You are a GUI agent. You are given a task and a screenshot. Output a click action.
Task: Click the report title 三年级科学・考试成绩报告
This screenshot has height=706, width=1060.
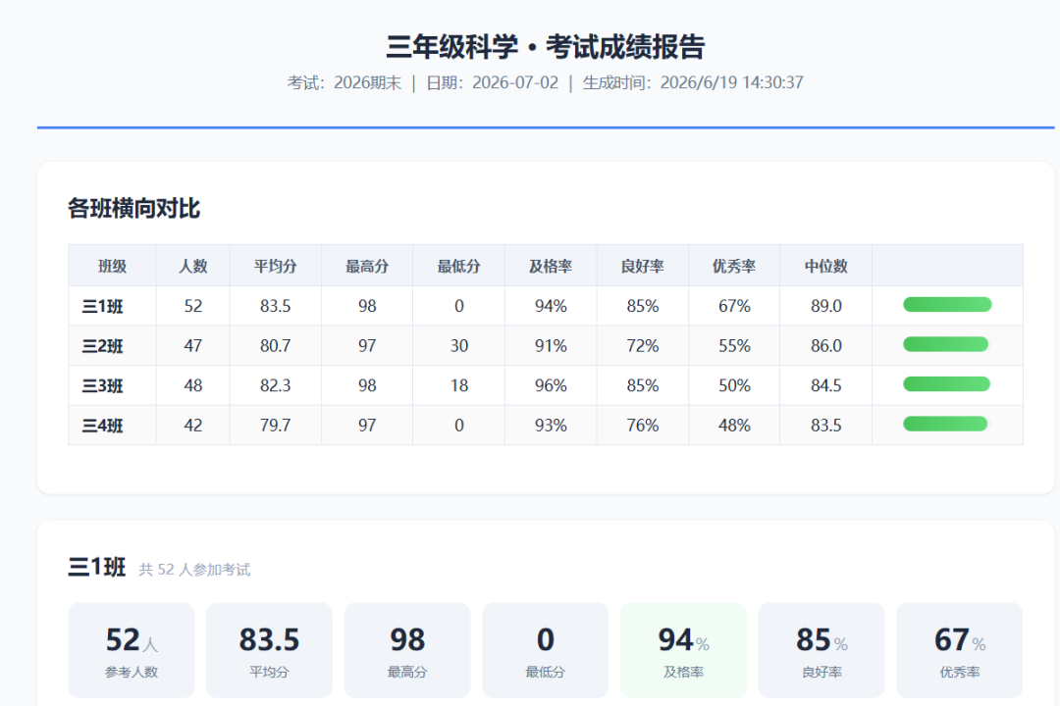pos(546,47)
